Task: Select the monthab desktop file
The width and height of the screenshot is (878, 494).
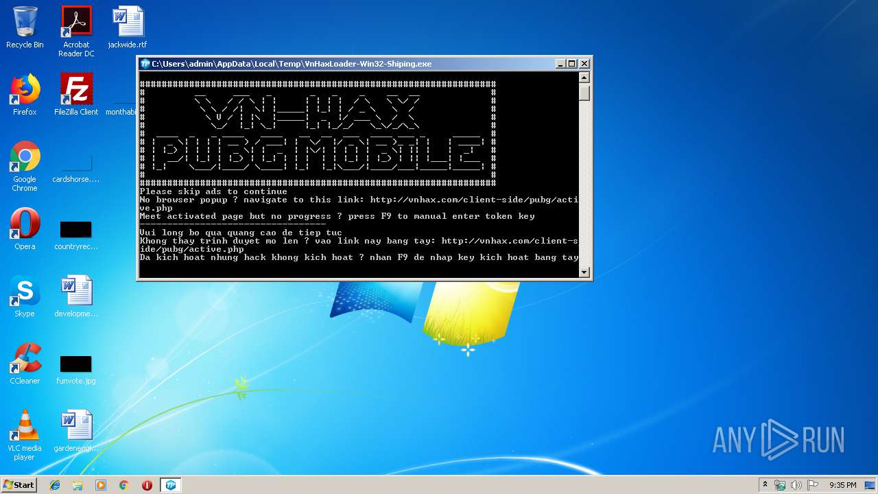Action: click(122, 108)
